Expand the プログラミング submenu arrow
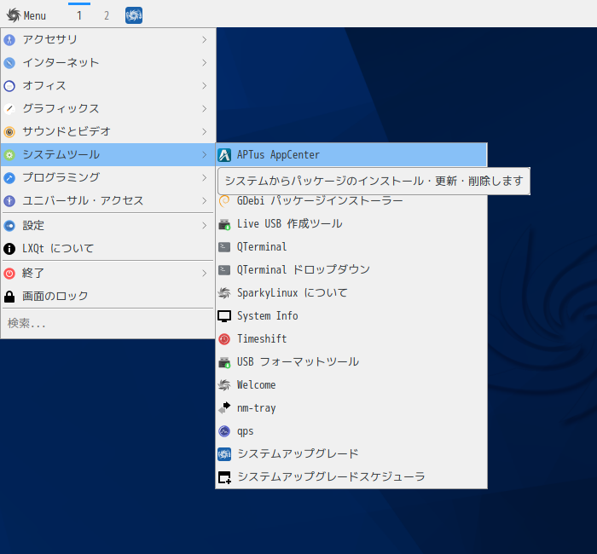This screenshot has height=554, width=597. [205, 177]
